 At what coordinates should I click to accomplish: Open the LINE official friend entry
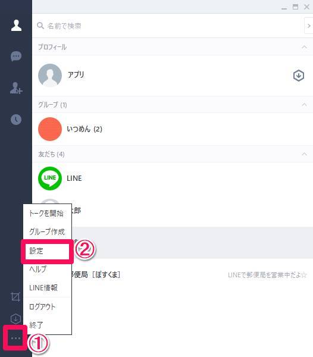click(x=173, y=178)
